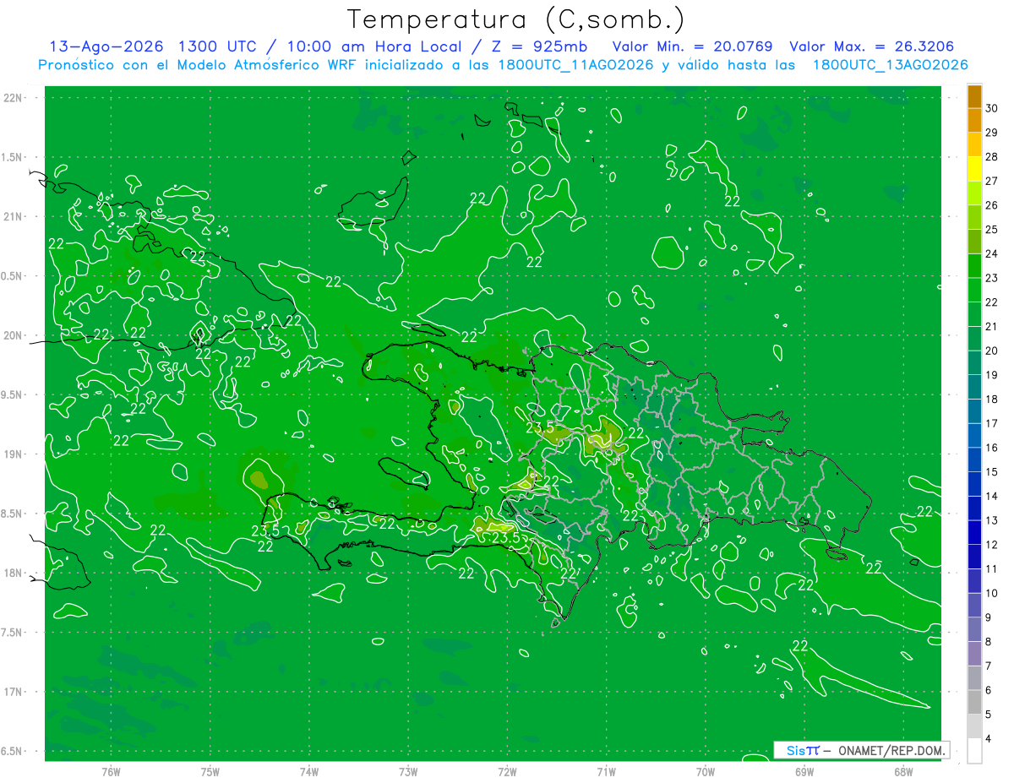This screenshot has height=783, width=1014.
Task: Click the "71W" longitude axis label
Action: (606, 772)
